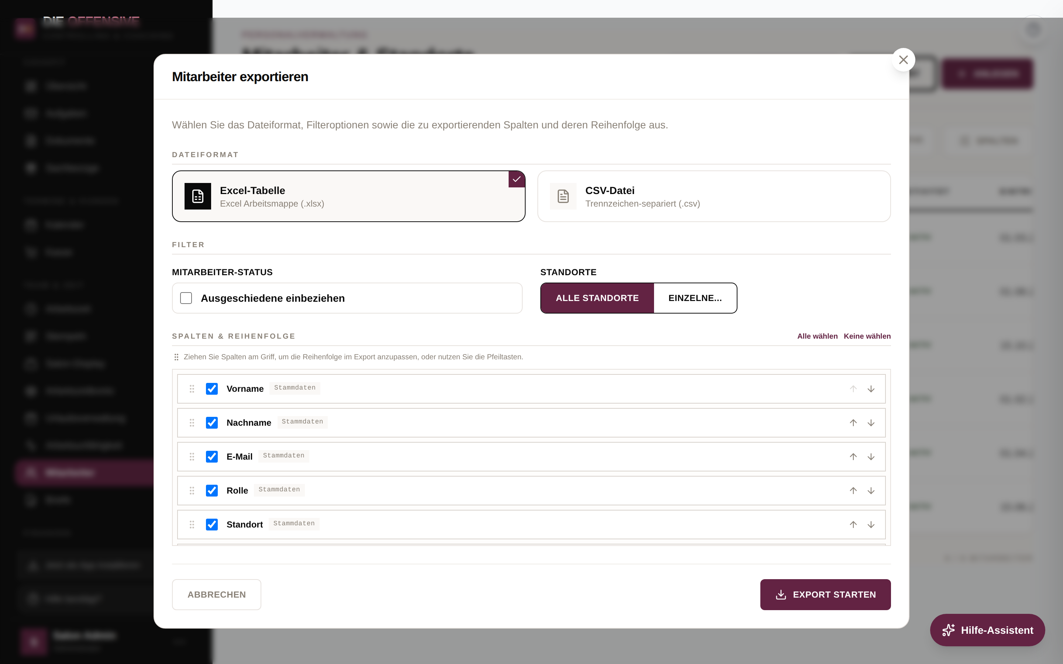Move Standort column up
1063x664 pixels.
(x=853, y=524)
